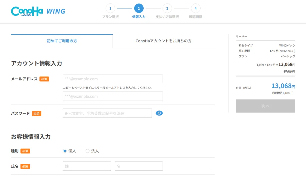Click the プラン label in the summary
Viewport: 306px width, 178px height.
click(243, 56)
